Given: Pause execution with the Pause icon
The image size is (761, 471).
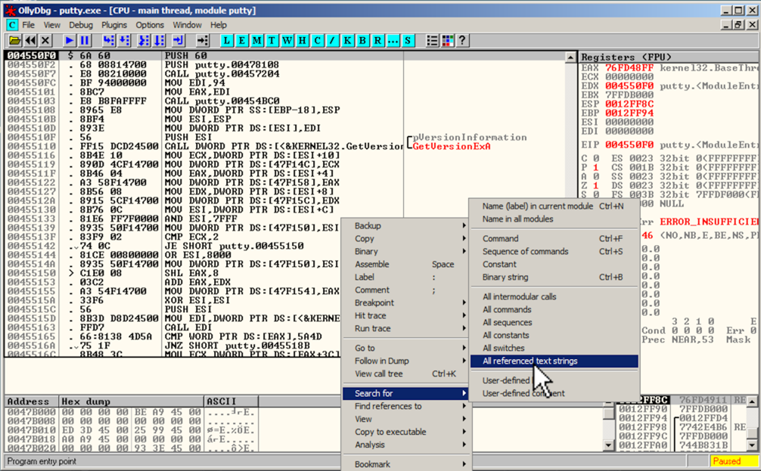Looking at the screenshot, I should pos(85,40).
